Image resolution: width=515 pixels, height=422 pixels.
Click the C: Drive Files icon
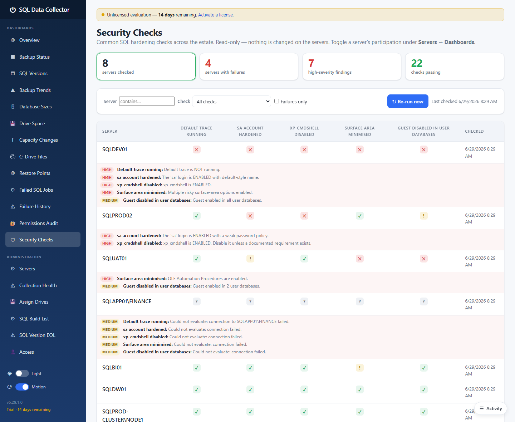click(x=13, y=157)
